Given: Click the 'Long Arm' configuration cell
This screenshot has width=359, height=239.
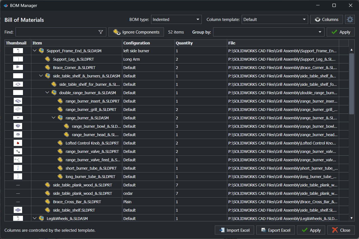Looking at the screenshot, I should tap(148, 59).
